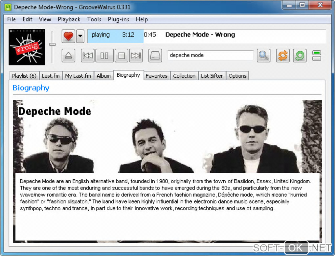
Task: Click the magnifier search button
Action: click(263, 56)
